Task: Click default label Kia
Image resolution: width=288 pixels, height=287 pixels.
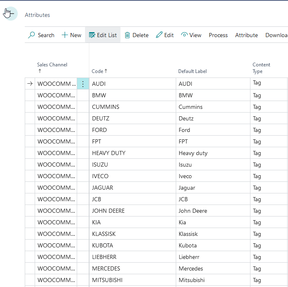Action: pyautogui.click(x=213, y=222)
